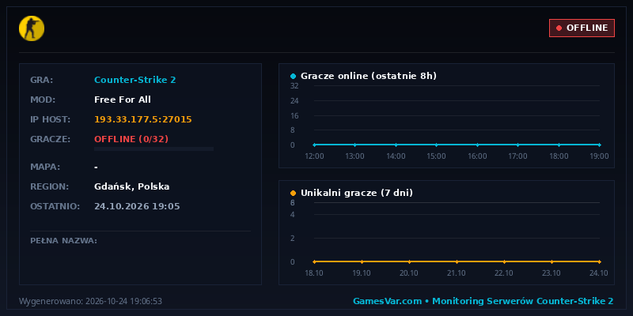The image size is (633, 316).
Task: Click the PEŁNA NAZWA label
Action: pyautogui.click(x=63, y=241)
